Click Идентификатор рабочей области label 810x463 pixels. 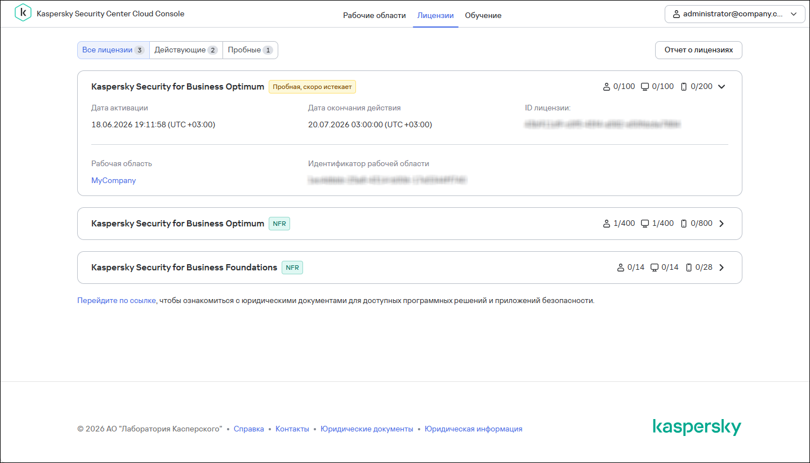pos(368,164)
